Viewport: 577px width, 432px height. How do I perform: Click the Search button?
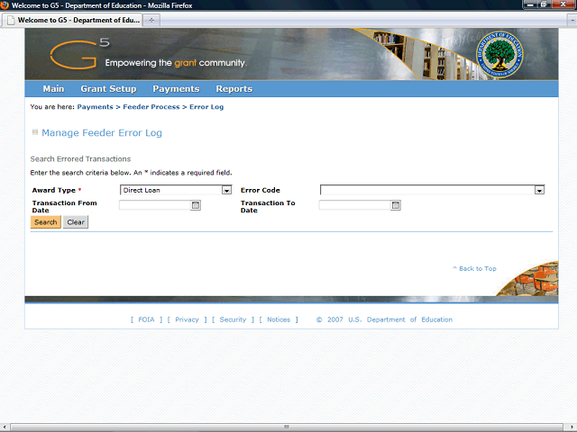[46, 222]
